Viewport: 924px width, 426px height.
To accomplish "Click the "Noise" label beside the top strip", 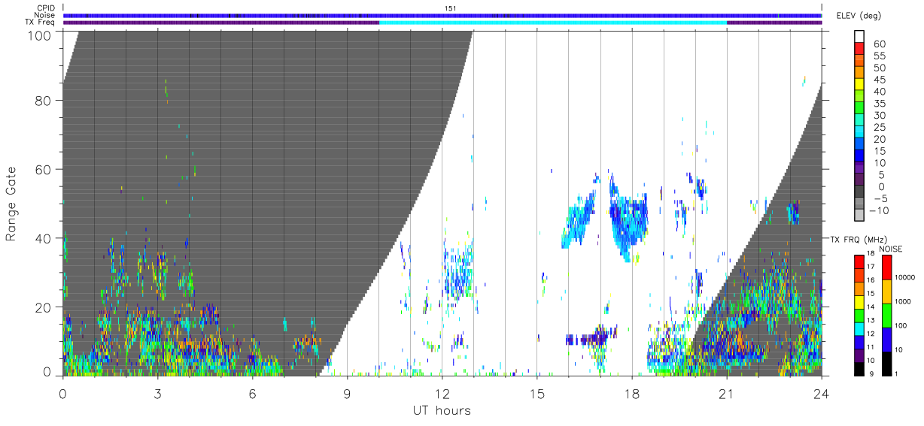I will [x=45, y=15].
